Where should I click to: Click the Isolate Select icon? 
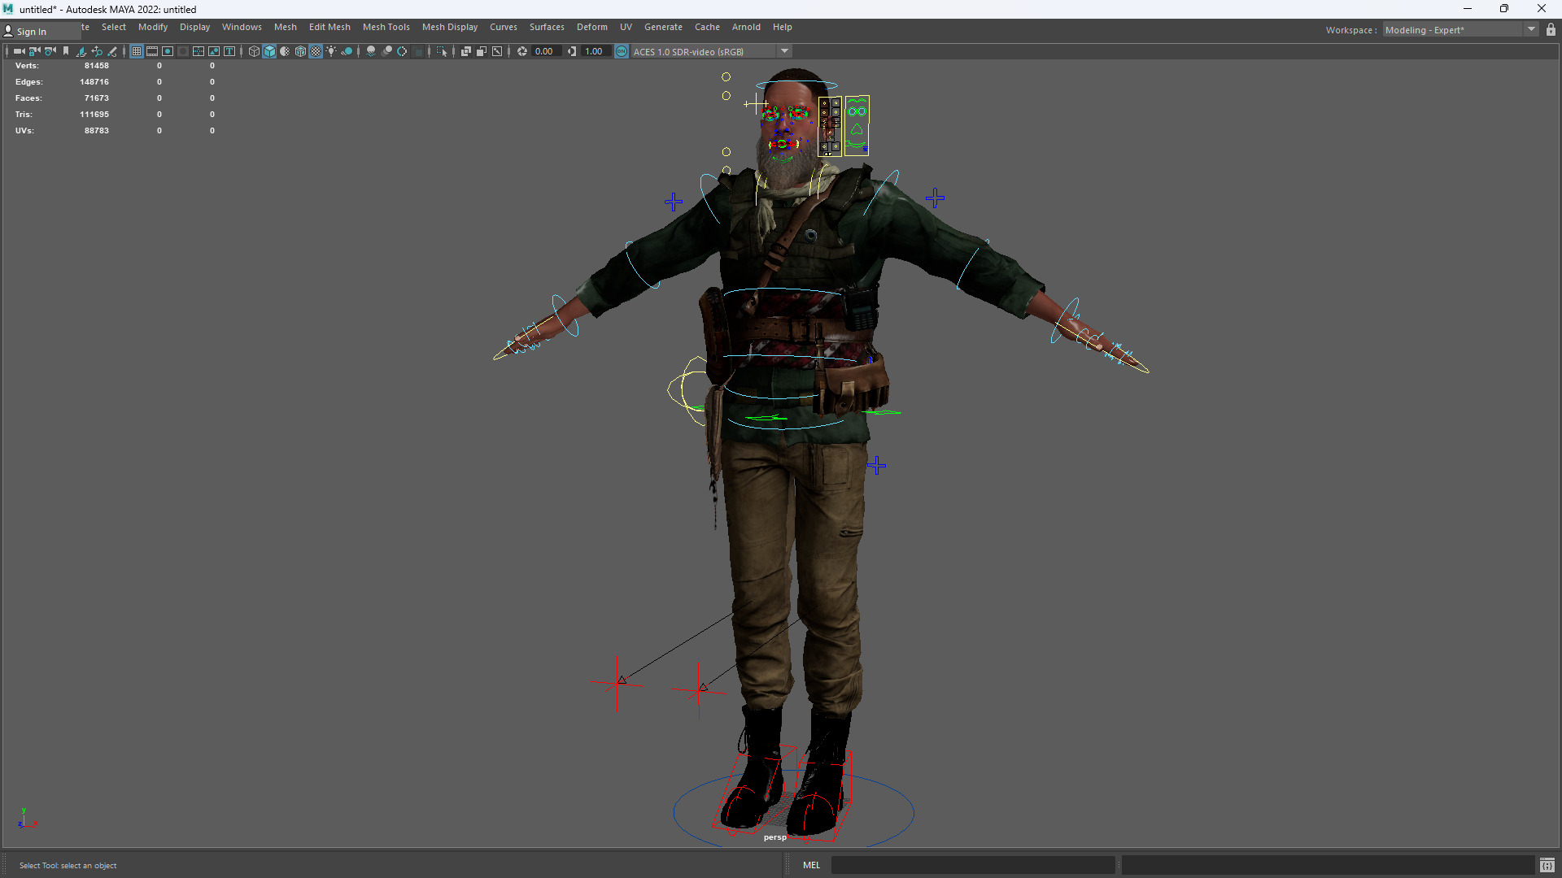click(x=442, y=51)
